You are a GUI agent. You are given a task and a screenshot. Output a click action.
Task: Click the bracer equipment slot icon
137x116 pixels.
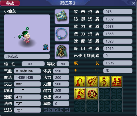62,16
